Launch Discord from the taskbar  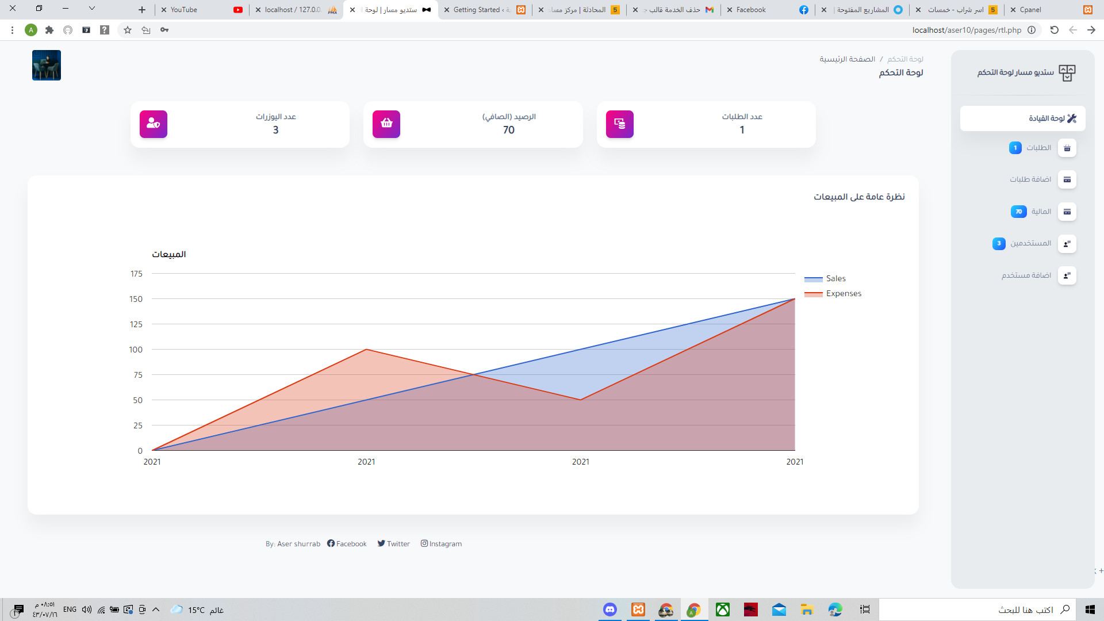pyautogui.click(x=610, y=609)
